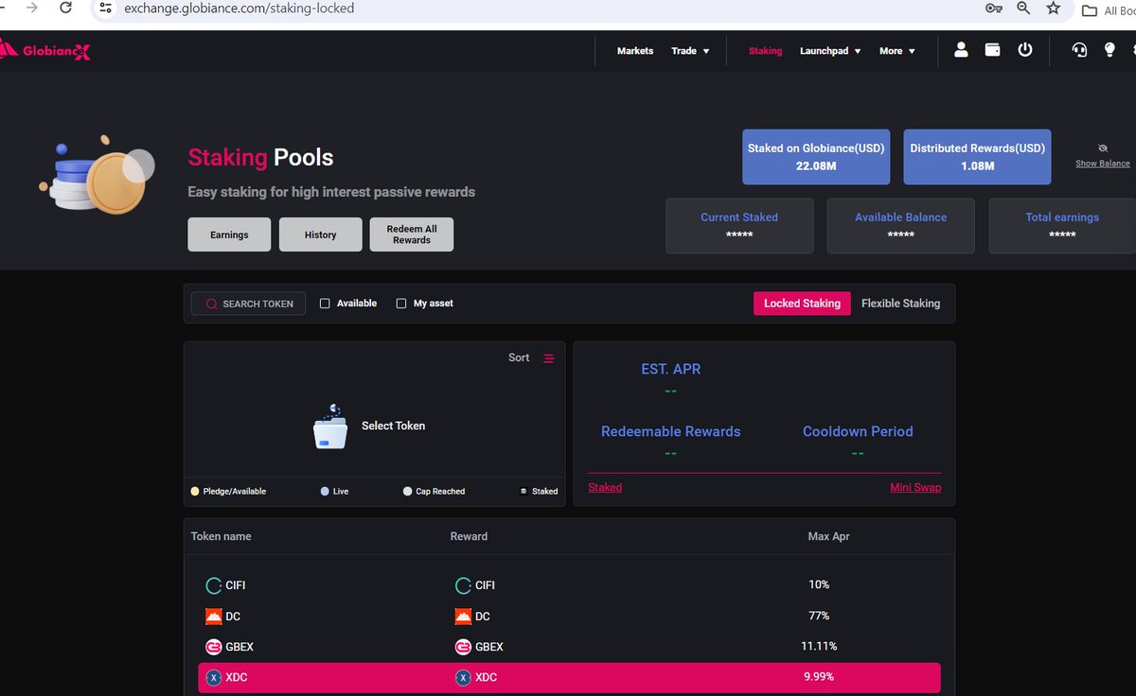Image resolution: width=1136 pixels, height=696 pixels.
Task: Toggle the Available checkbox
Action: (x=325, y=304)
